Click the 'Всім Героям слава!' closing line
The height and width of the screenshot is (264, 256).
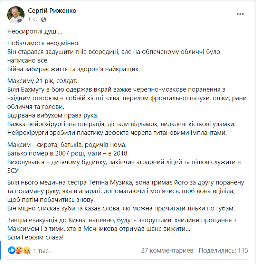(36, 238)
